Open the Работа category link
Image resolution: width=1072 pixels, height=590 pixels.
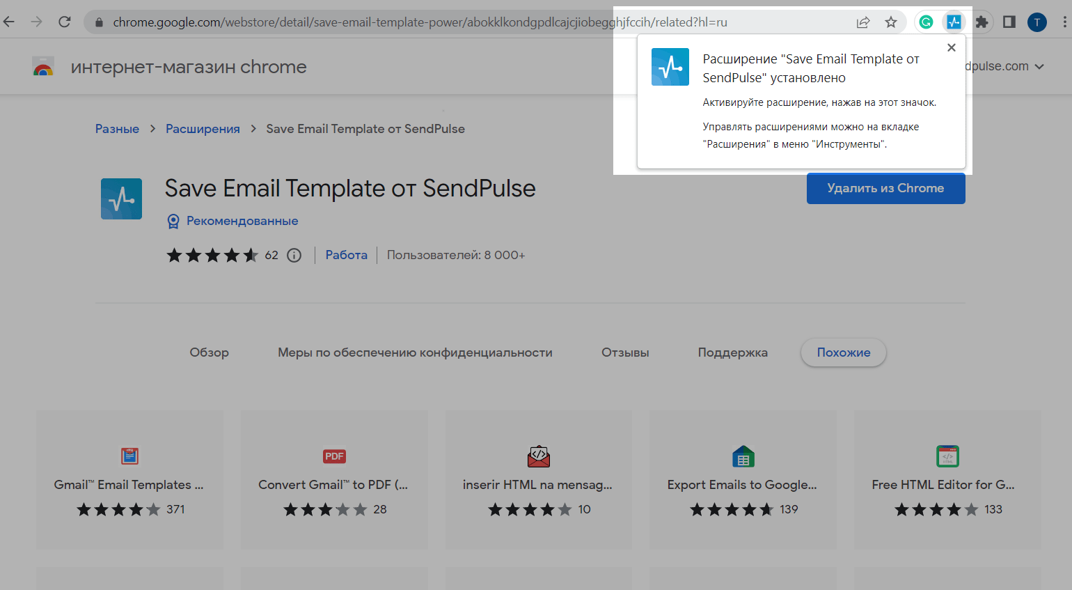[x=346, y=255]
